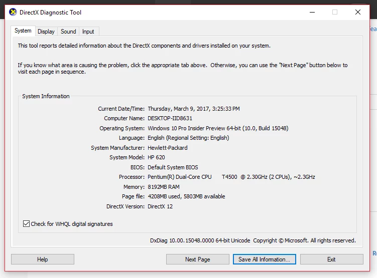This screenshot has width=377, height=278.
Task: Click the disabled maximize button
Action: pos(335,12)
